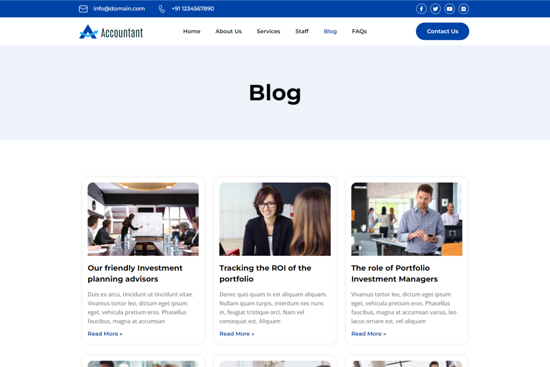Read More on Investment planning advisors post
This screenshot has width=550, height=367.
click(x=105, y=334)
